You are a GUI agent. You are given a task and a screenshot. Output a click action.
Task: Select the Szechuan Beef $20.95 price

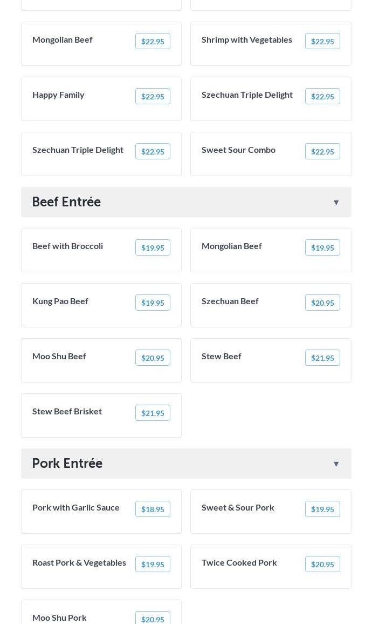322,303
